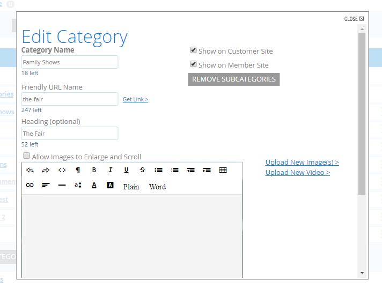Open the font size icon
This screenshot has width=382, height=287.
(x=78, y=185)
